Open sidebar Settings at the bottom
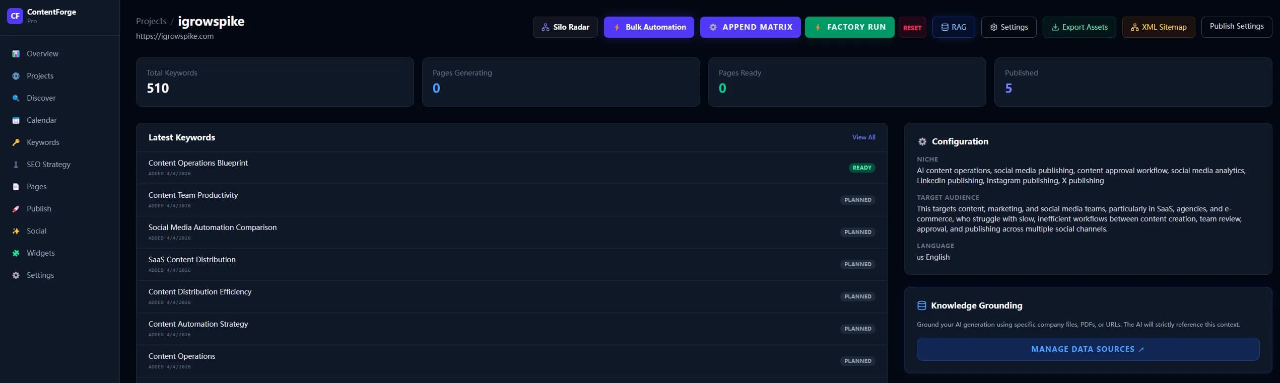 click(40, 275)
